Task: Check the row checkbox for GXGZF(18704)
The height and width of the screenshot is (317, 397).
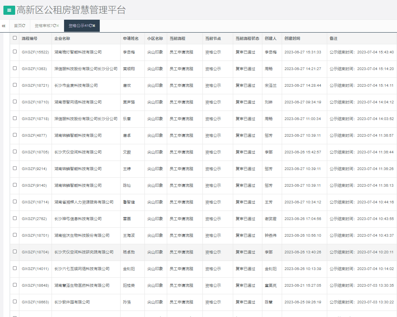Action: (x=15, y=251)
